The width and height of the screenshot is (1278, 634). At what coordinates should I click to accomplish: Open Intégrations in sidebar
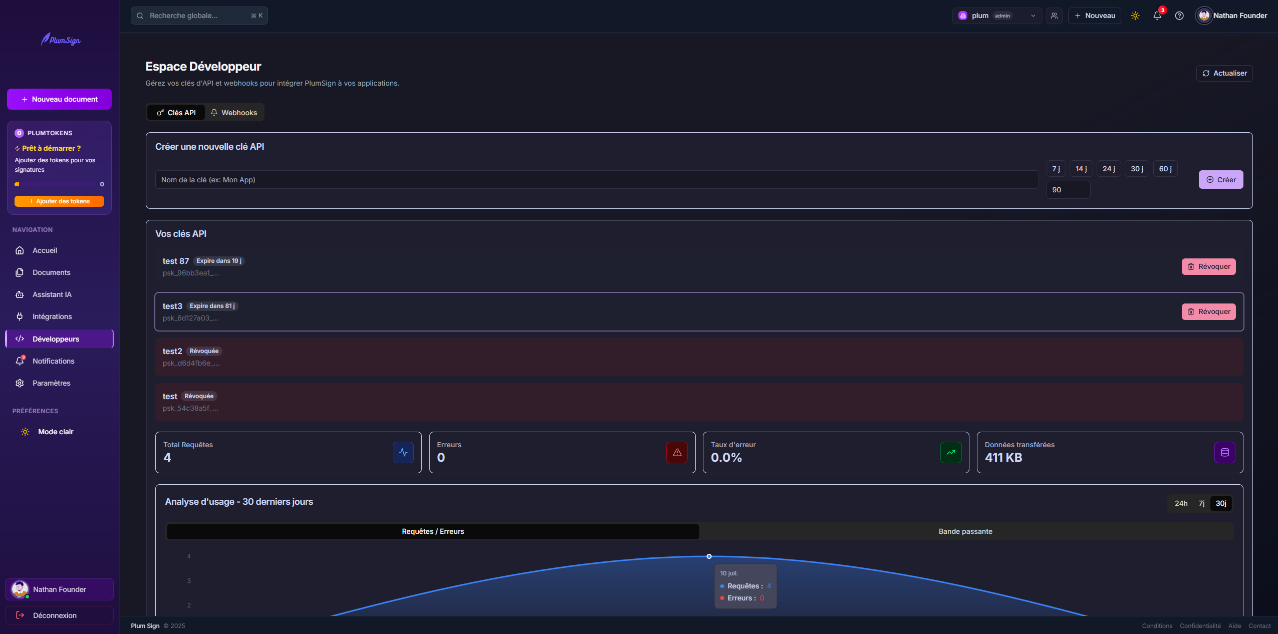[59, 316]
